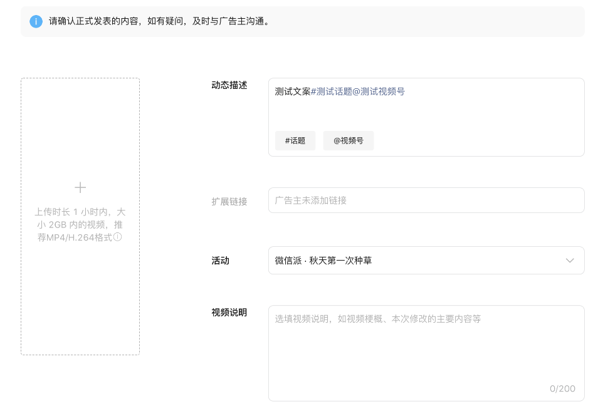Click the @ symbol on the 视频号 button
This screenshot has width=598, height=411.
point(337,140)
